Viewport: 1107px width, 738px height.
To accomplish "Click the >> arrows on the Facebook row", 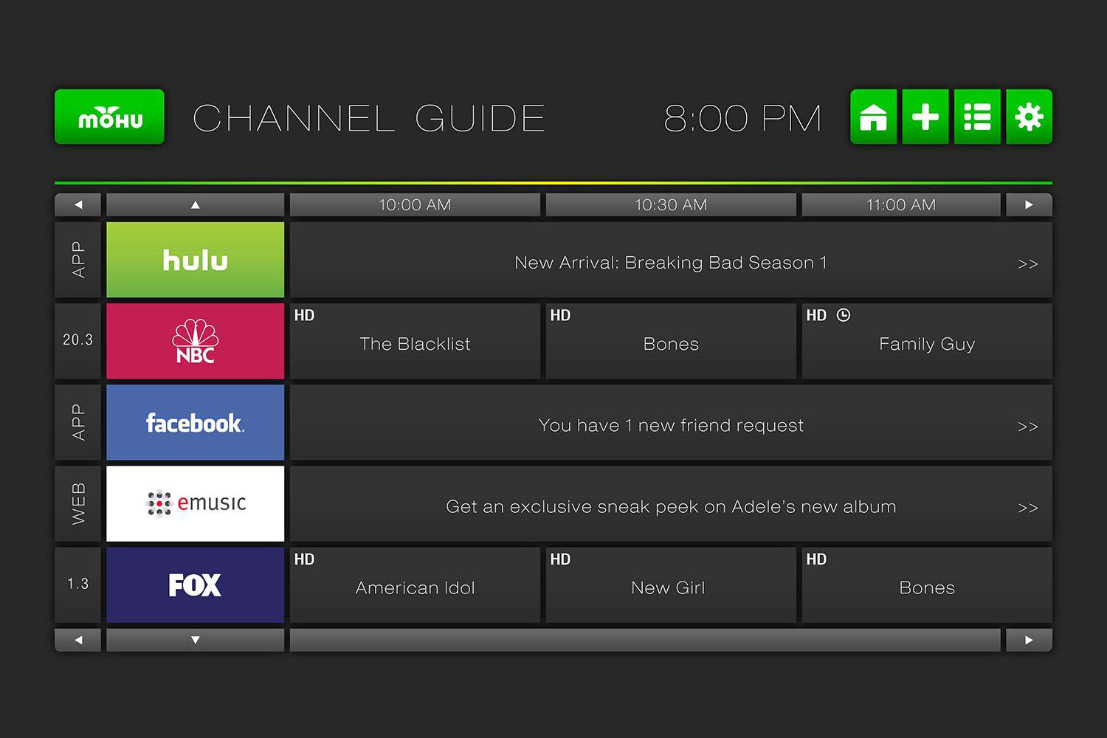I will tap(1027, 427).
